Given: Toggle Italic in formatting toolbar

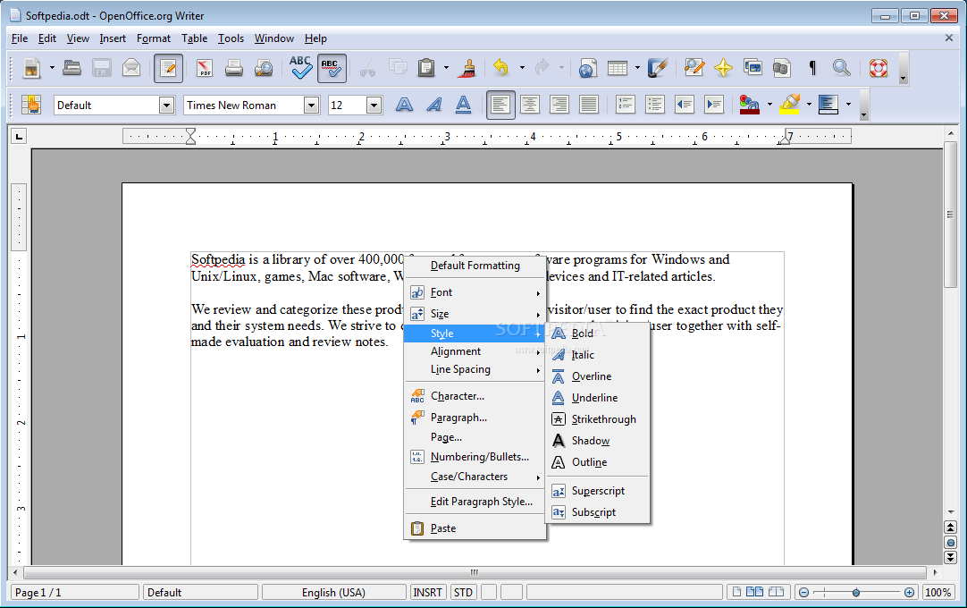Looking at the screenshot, I should [x=434, y=105].
